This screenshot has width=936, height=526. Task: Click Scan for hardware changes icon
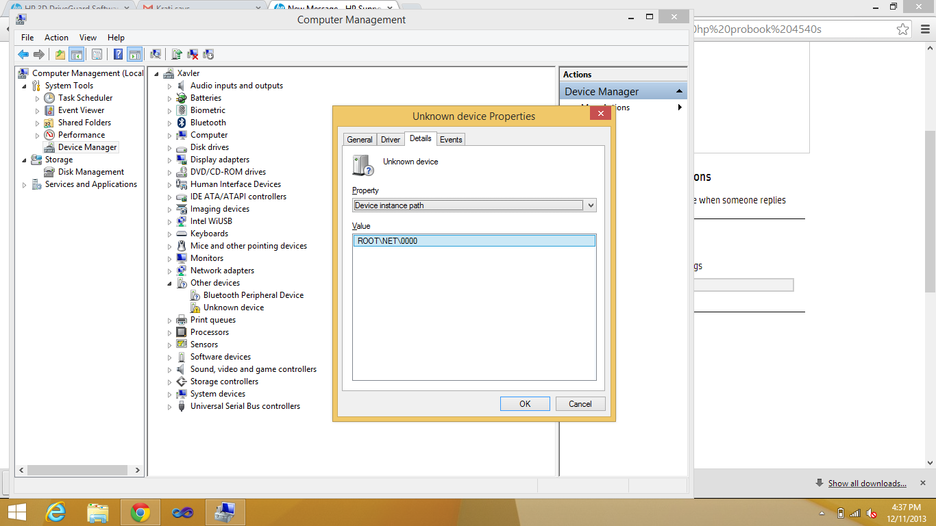click(x=156, y=55)
